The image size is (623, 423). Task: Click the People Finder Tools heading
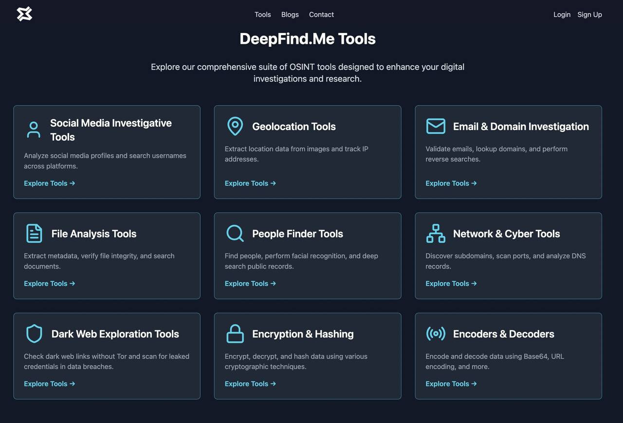[x=297, y=234]
